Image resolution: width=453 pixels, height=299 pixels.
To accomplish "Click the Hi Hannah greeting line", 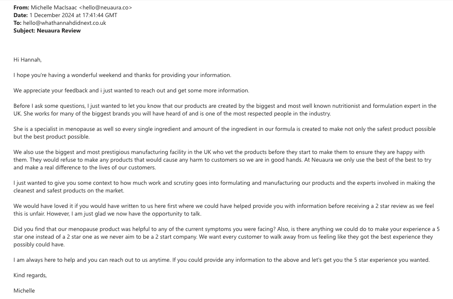I will (27, 59).
